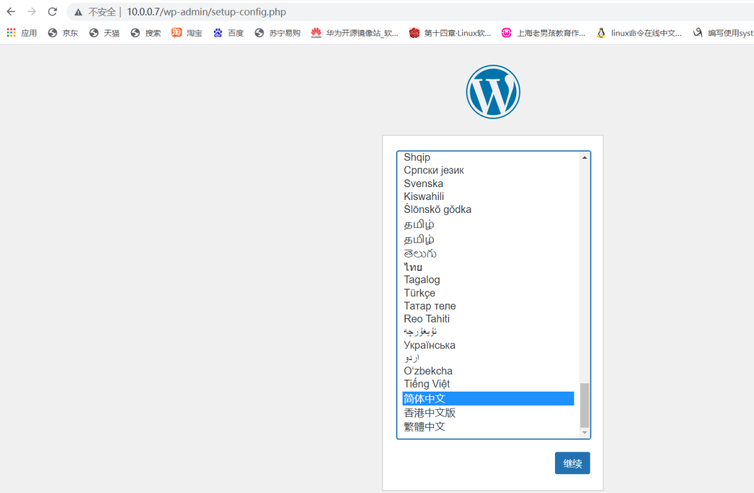This screenshot has height=493, width=754.
Task: Open the 华为开源镜像站 bookmark
Action: coord(355,33)
